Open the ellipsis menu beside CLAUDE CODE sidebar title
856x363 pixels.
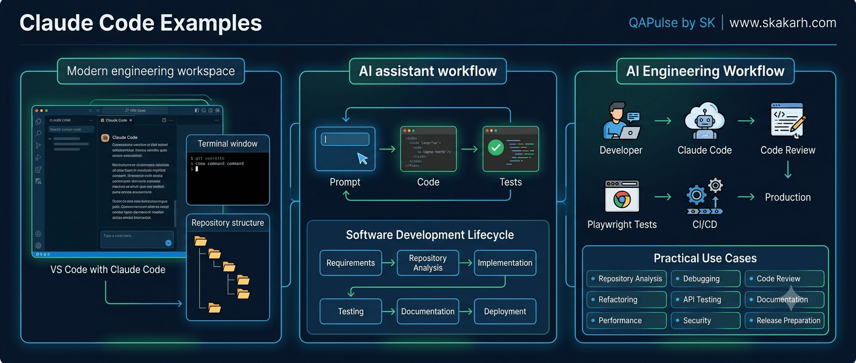point(91,120)
